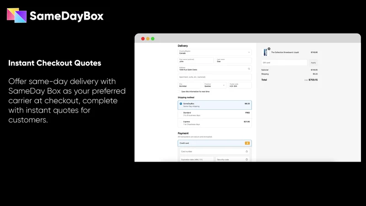Click the Card number input field
Viewport: 366px width, 206px height.
pos(215,152)
